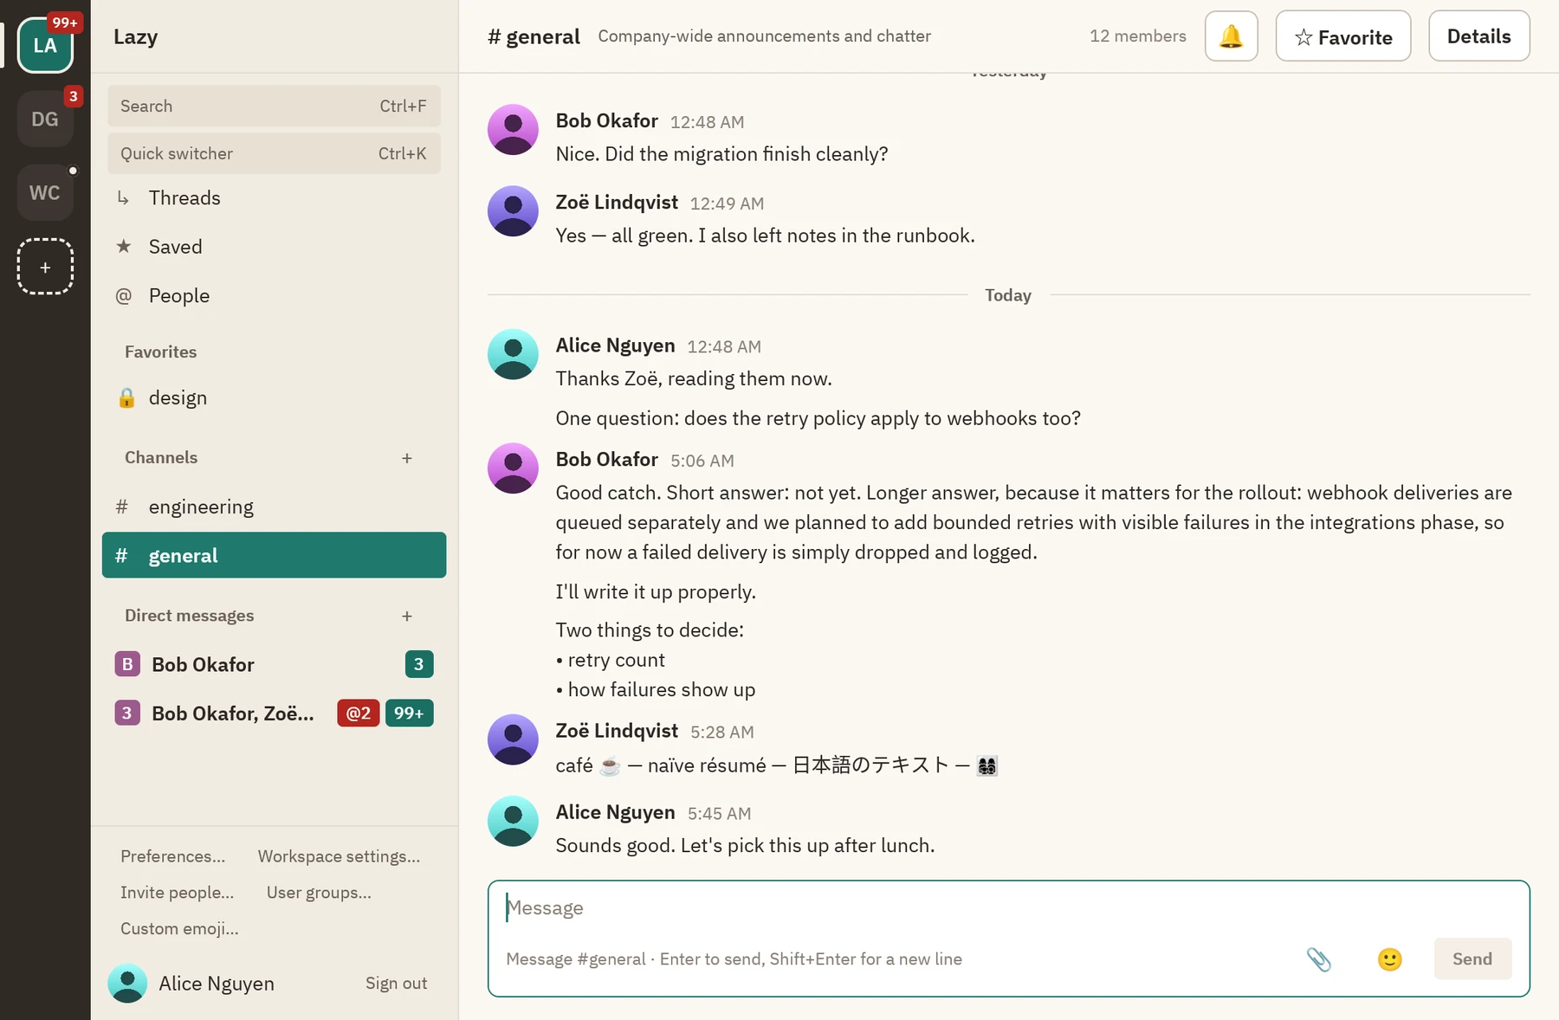Open group DM with Bob Okafor, Zoë
Viewport: 1559px width, 1020px height.
coord(274,713)
